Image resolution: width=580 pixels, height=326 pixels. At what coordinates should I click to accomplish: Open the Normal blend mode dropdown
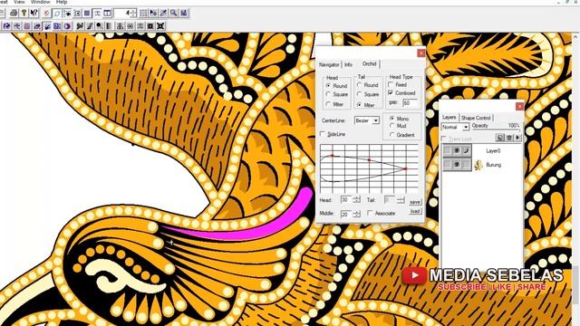click(466, 127)
